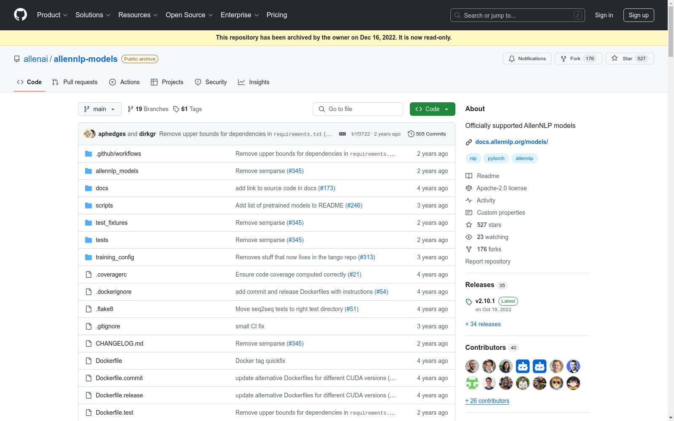Open the green Code dropdown button
Image resolution: width=674 pixels, height=421 pixels.
click(433, 109)
